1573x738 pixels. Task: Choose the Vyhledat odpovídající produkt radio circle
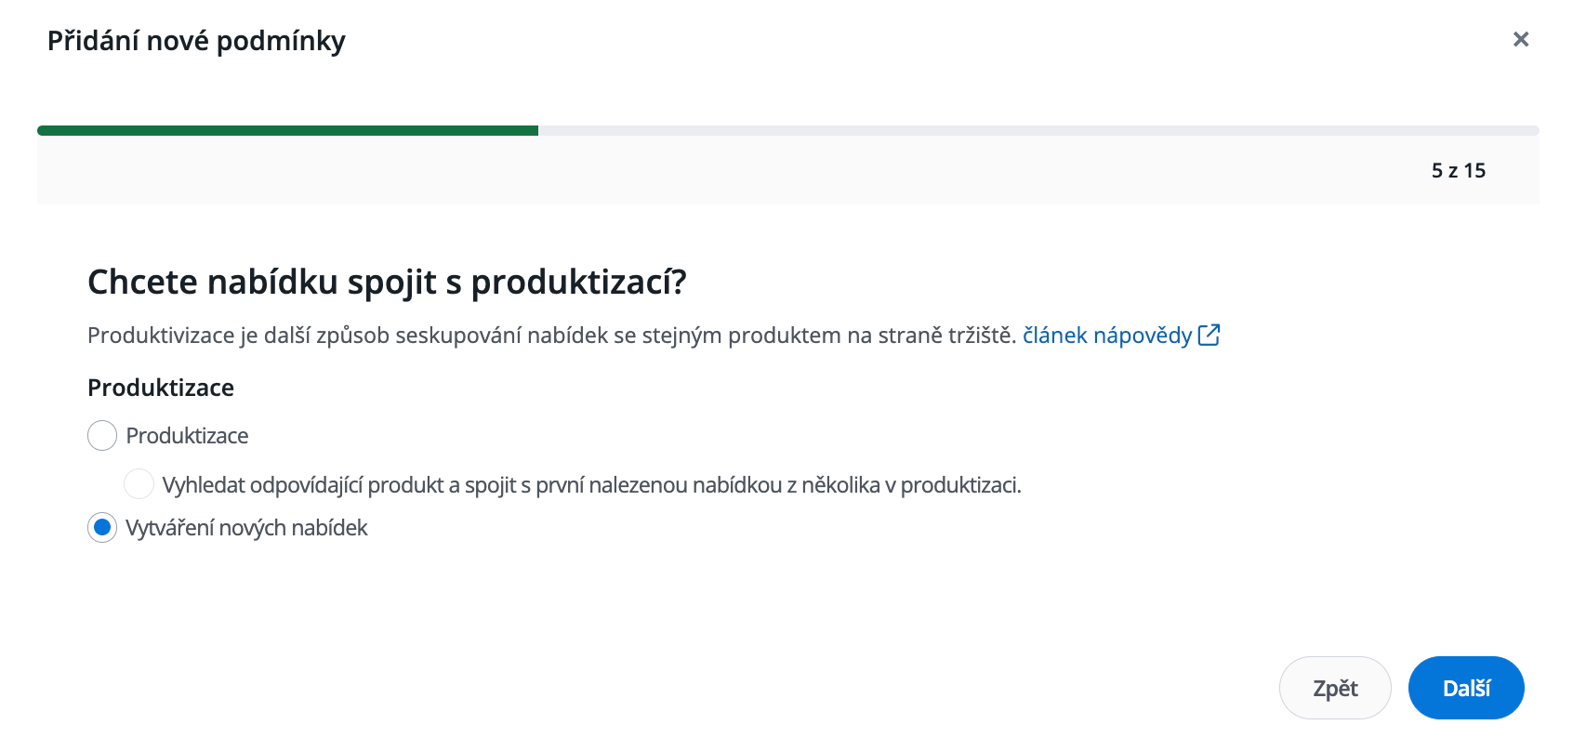click(139, 484)
